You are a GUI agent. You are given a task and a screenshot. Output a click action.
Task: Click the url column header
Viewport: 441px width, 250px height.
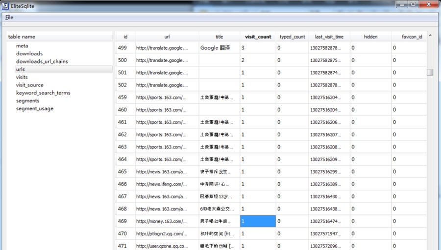click(167, 37)
